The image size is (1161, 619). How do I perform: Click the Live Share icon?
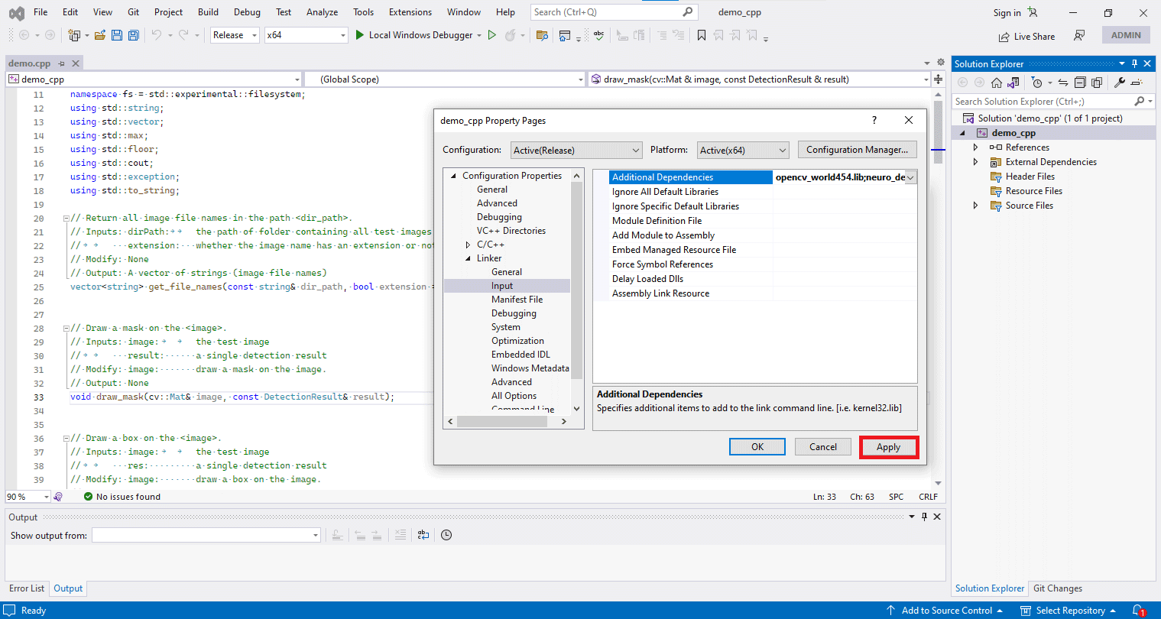(x=1004, y=37)
